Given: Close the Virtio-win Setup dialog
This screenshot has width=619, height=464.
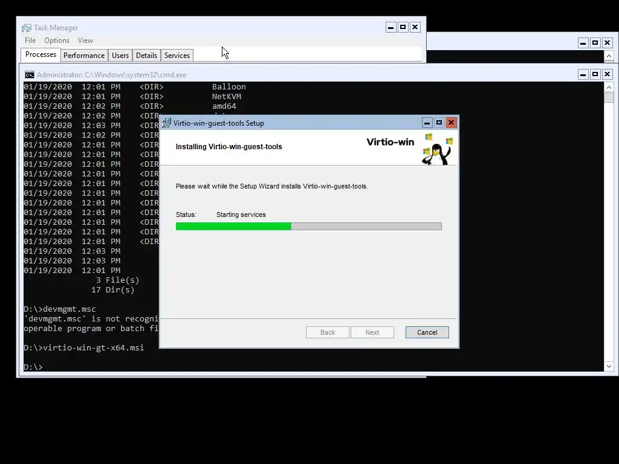Looking at the screenshot, I should (451, 123).
